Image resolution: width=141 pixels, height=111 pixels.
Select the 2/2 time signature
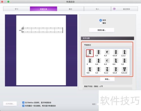click(x=98, y=53)
